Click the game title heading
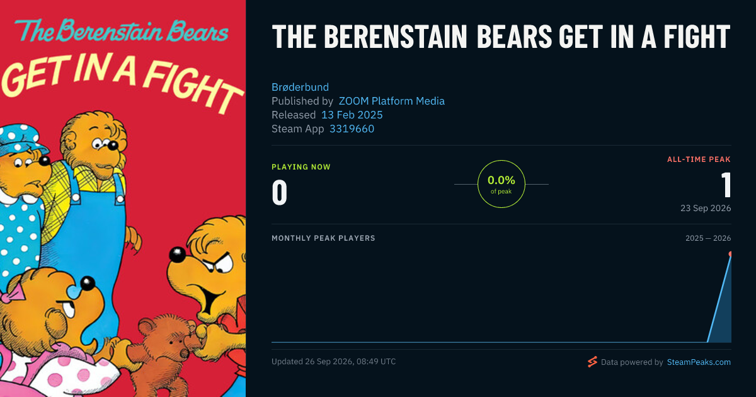 tap(501, 37)
